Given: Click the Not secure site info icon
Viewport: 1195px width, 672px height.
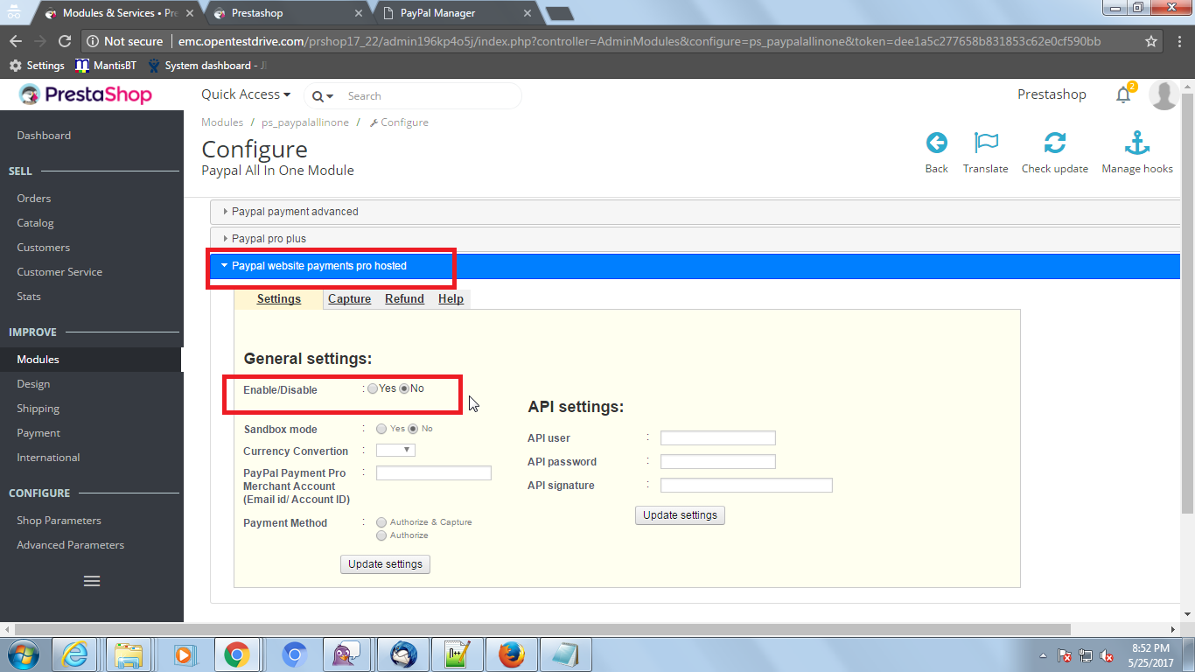Looking at the screenshot, I should [94, 41].
